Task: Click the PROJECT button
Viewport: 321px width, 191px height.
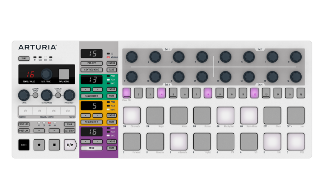Action: (92, 63)
